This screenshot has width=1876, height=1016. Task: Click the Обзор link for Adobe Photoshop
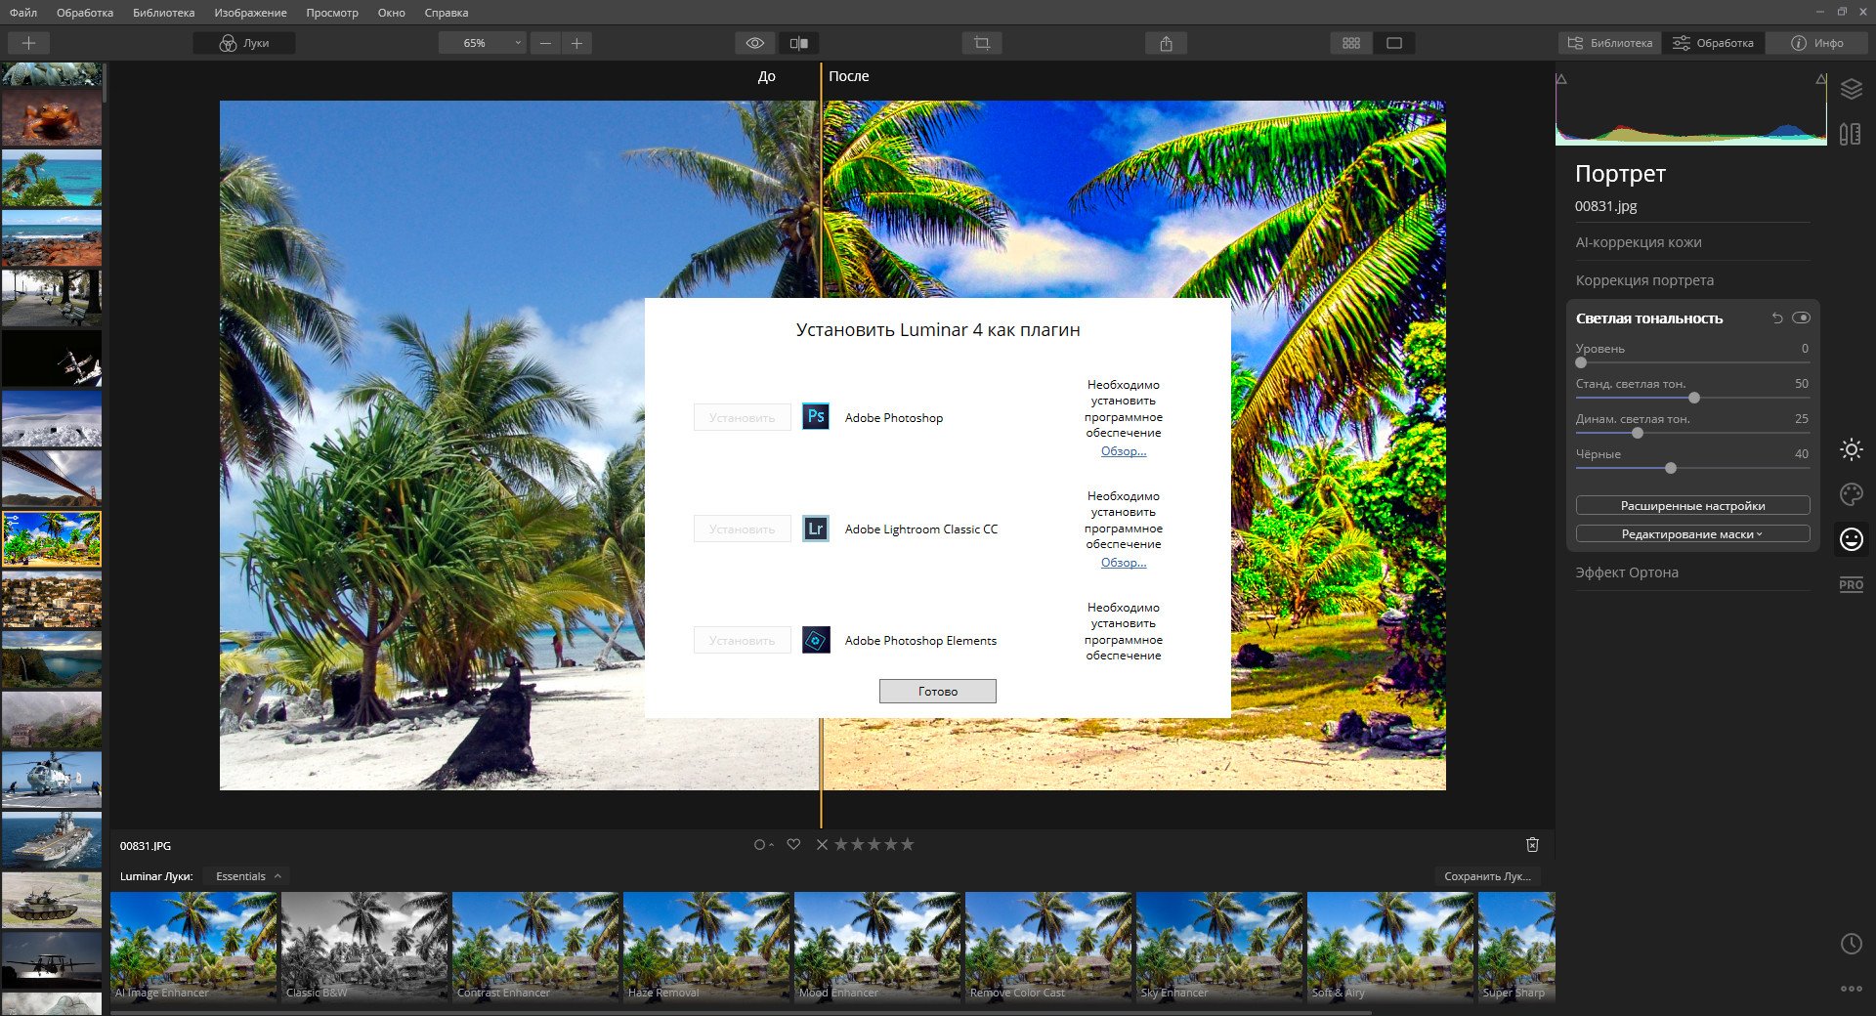point(1123,451)
